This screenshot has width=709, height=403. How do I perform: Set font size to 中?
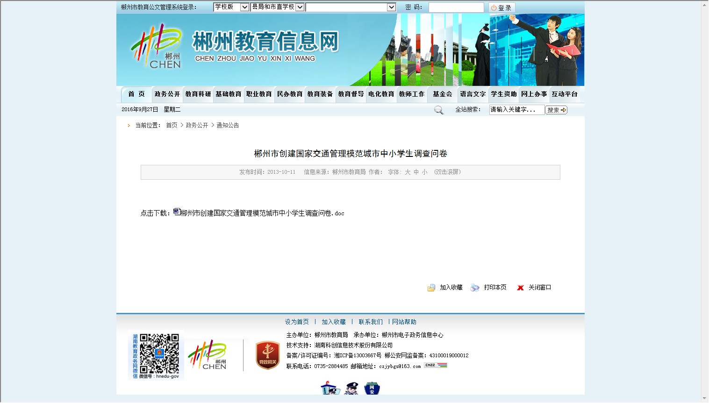click(x=416, y=172)
